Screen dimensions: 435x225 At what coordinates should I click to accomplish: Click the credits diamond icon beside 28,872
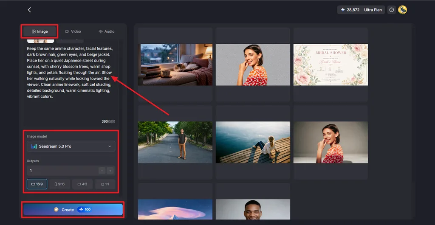[x=343, y=10]
